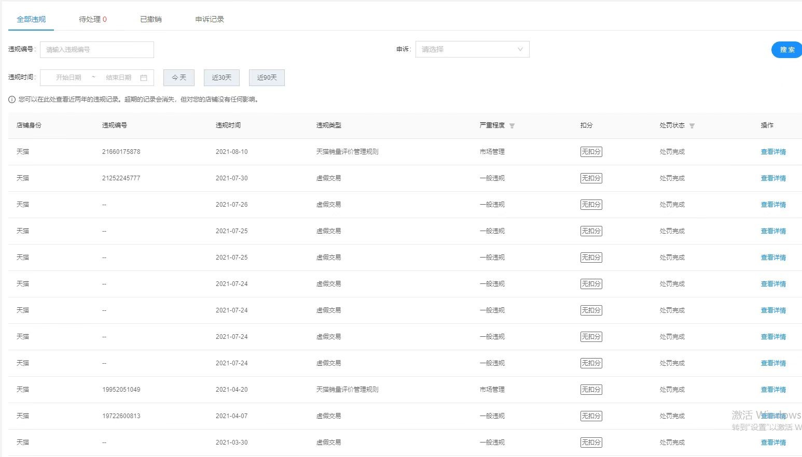Viewport: 802px width, 457px height.
Task: Select violation number 19952051049
Action: (x=121, y=390)
